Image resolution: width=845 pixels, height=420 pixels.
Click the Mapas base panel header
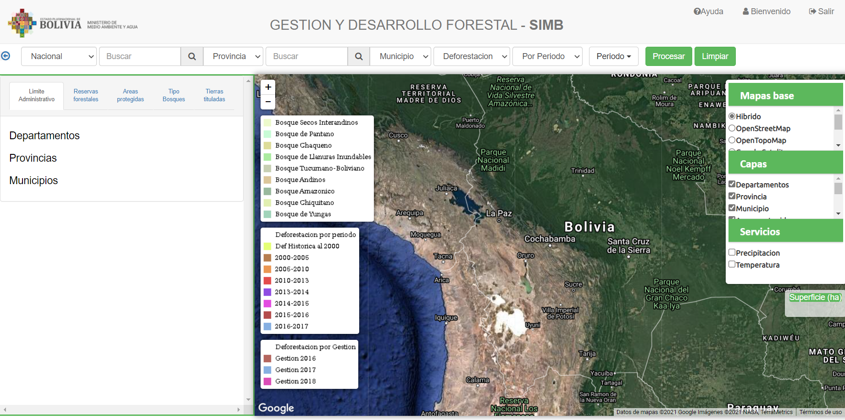coord(786,95)
